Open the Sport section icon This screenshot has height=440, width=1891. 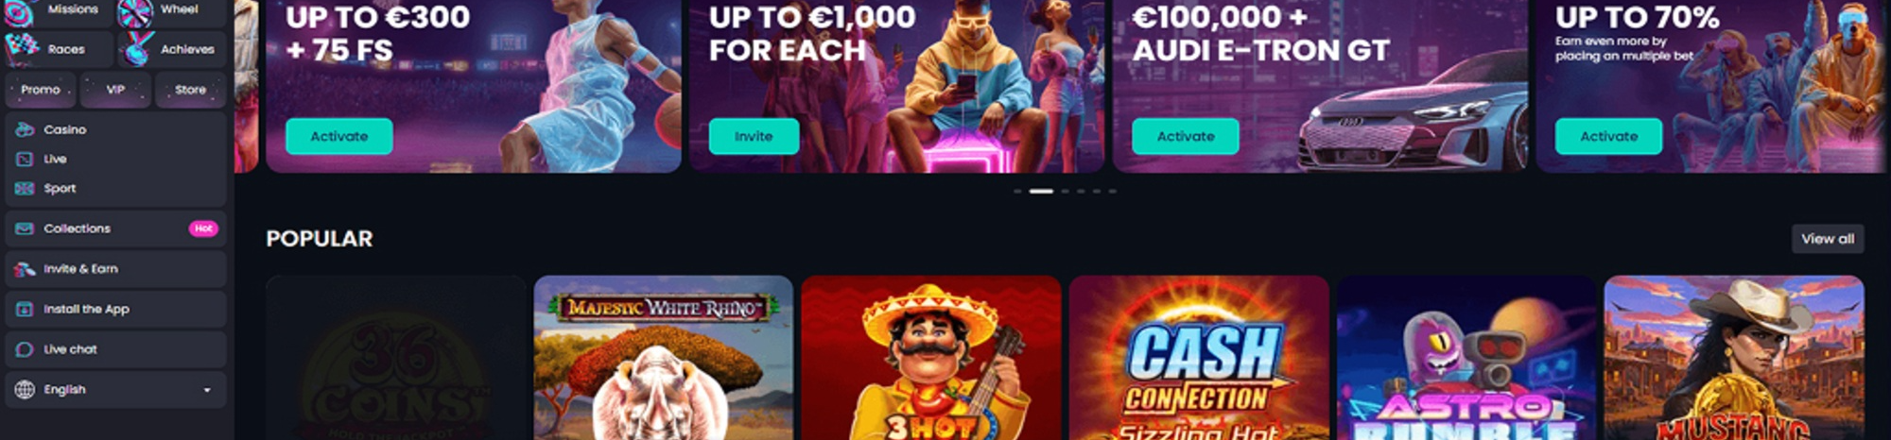[x=25, y=188]
